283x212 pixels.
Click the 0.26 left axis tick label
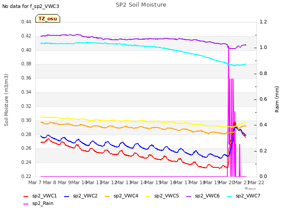26,148
